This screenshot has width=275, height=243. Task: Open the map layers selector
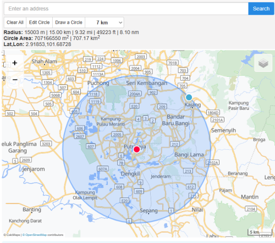coord(263,63)
